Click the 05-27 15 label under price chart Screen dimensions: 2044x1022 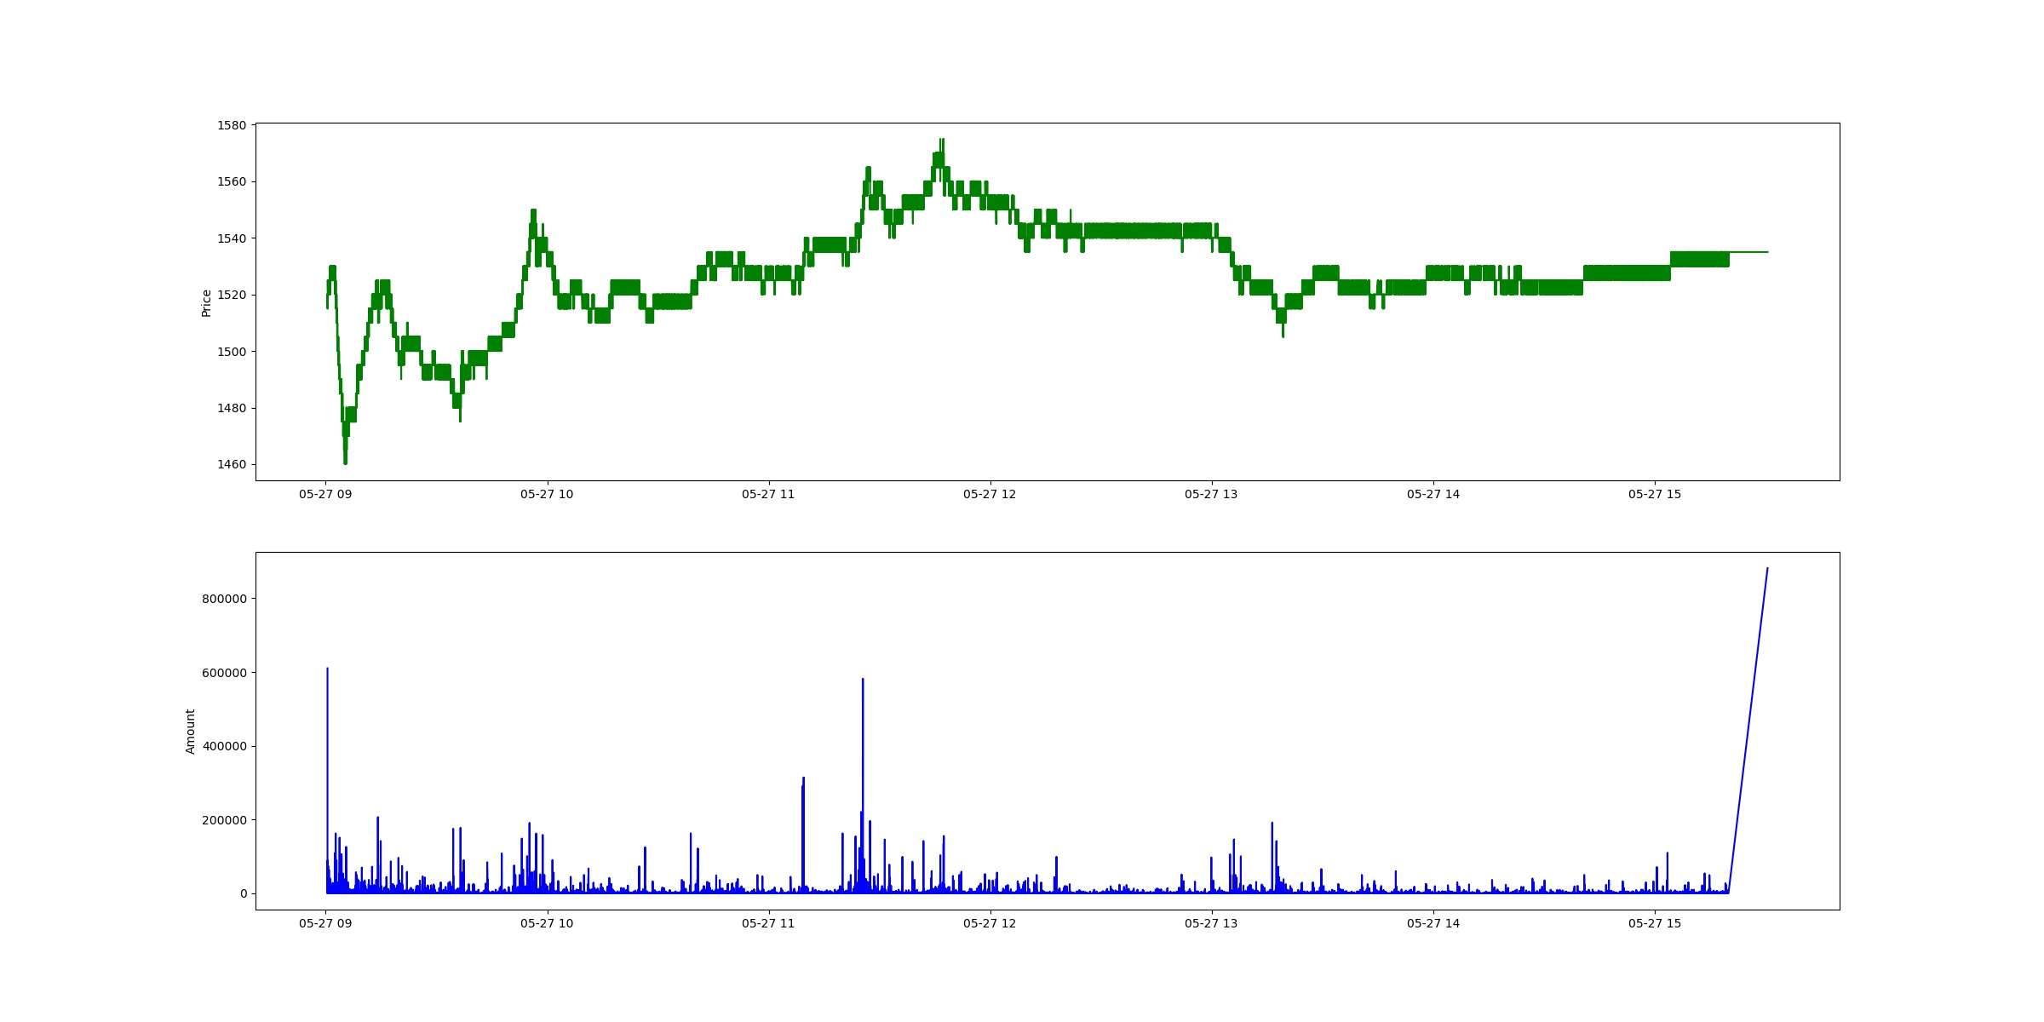click(x=1655, y=494)
